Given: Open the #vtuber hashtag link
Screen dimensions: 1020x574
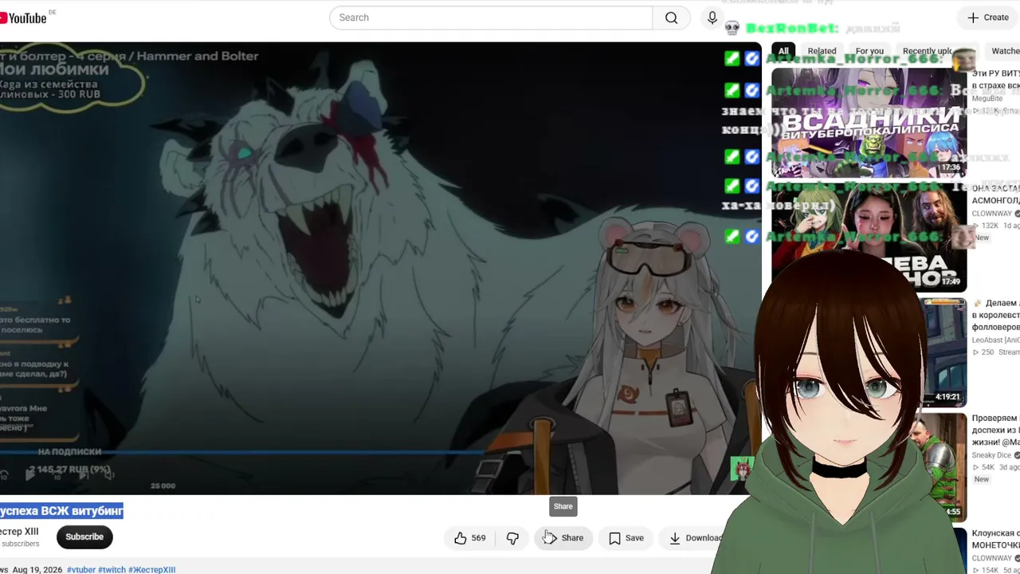Looking at the screenshot, I should tap(81, 570).
